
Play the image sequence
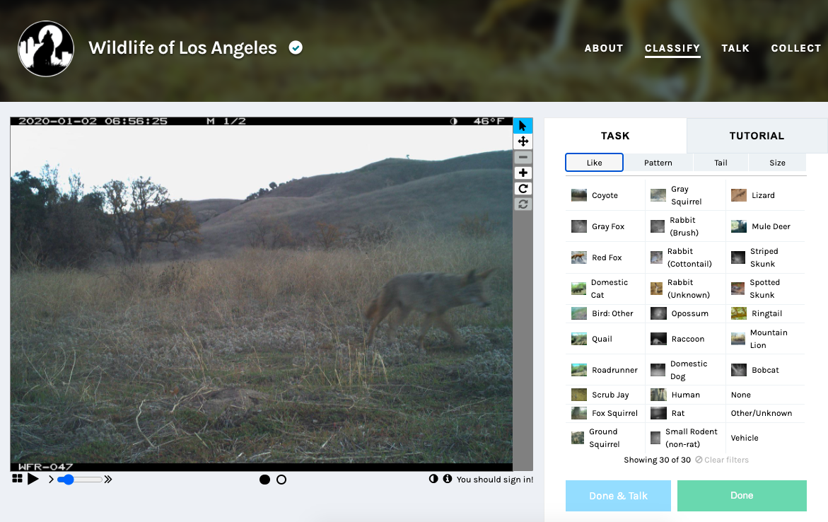click(33, 479)
